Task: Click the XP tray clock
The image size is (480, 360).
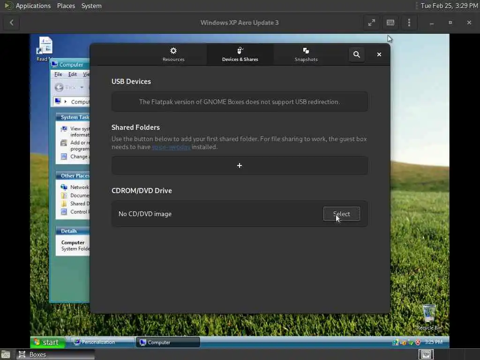Action: pos(434,342)
